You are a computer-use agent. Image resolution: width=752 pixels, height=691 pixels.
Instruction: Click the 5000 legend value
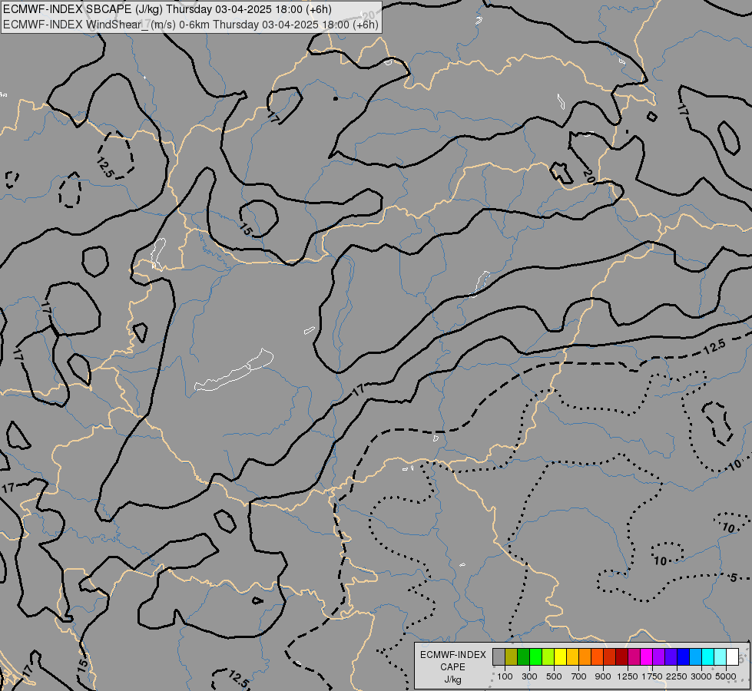click(726, 676)
